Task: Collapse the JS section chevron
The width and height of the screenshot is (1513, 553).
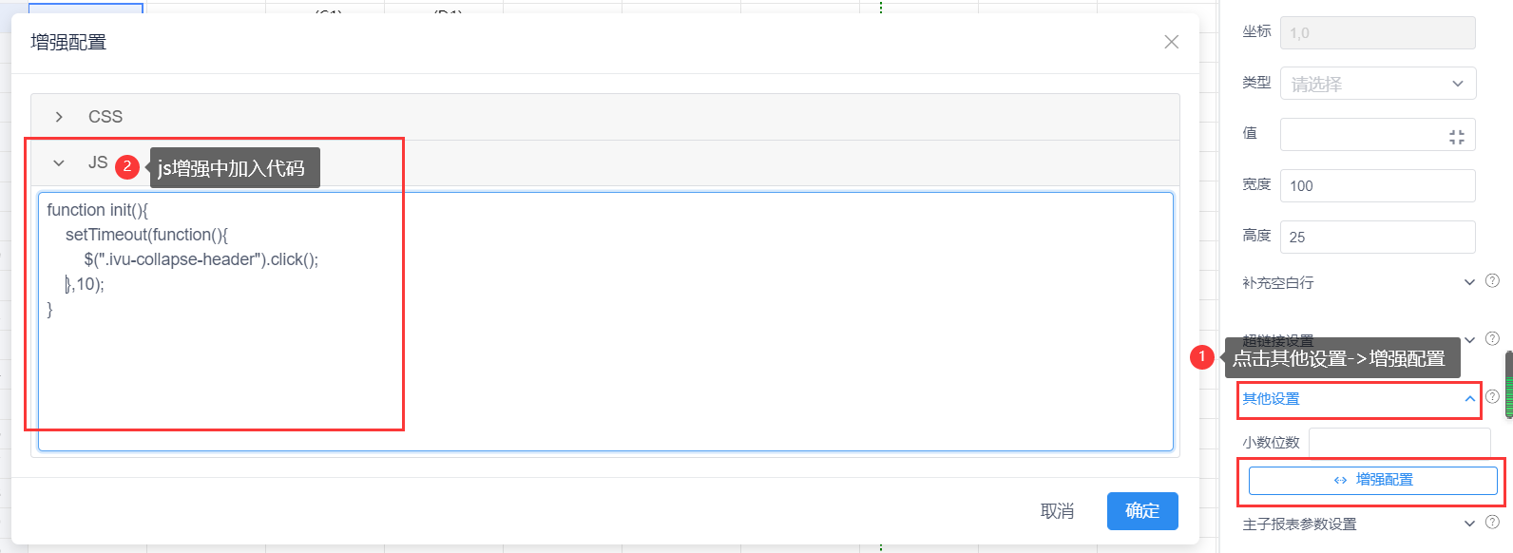Action: coord(59,163)
